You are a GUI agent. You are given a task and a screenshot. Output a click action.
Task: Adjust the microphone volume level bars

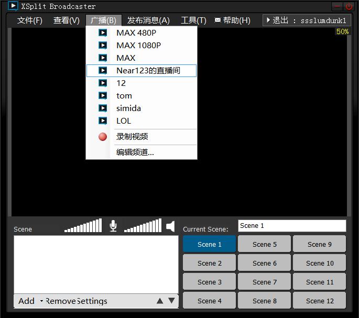point(83,226)
